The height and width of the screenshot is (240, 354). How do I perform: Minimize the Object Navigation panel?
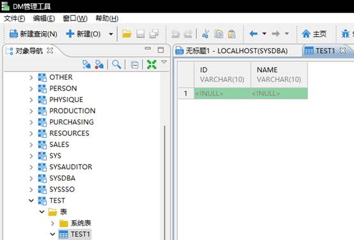[x=148, y=49]
